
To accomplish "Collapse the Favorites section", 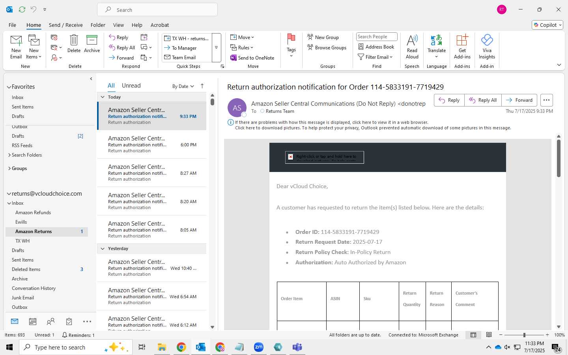I will (x=9, y=87).
